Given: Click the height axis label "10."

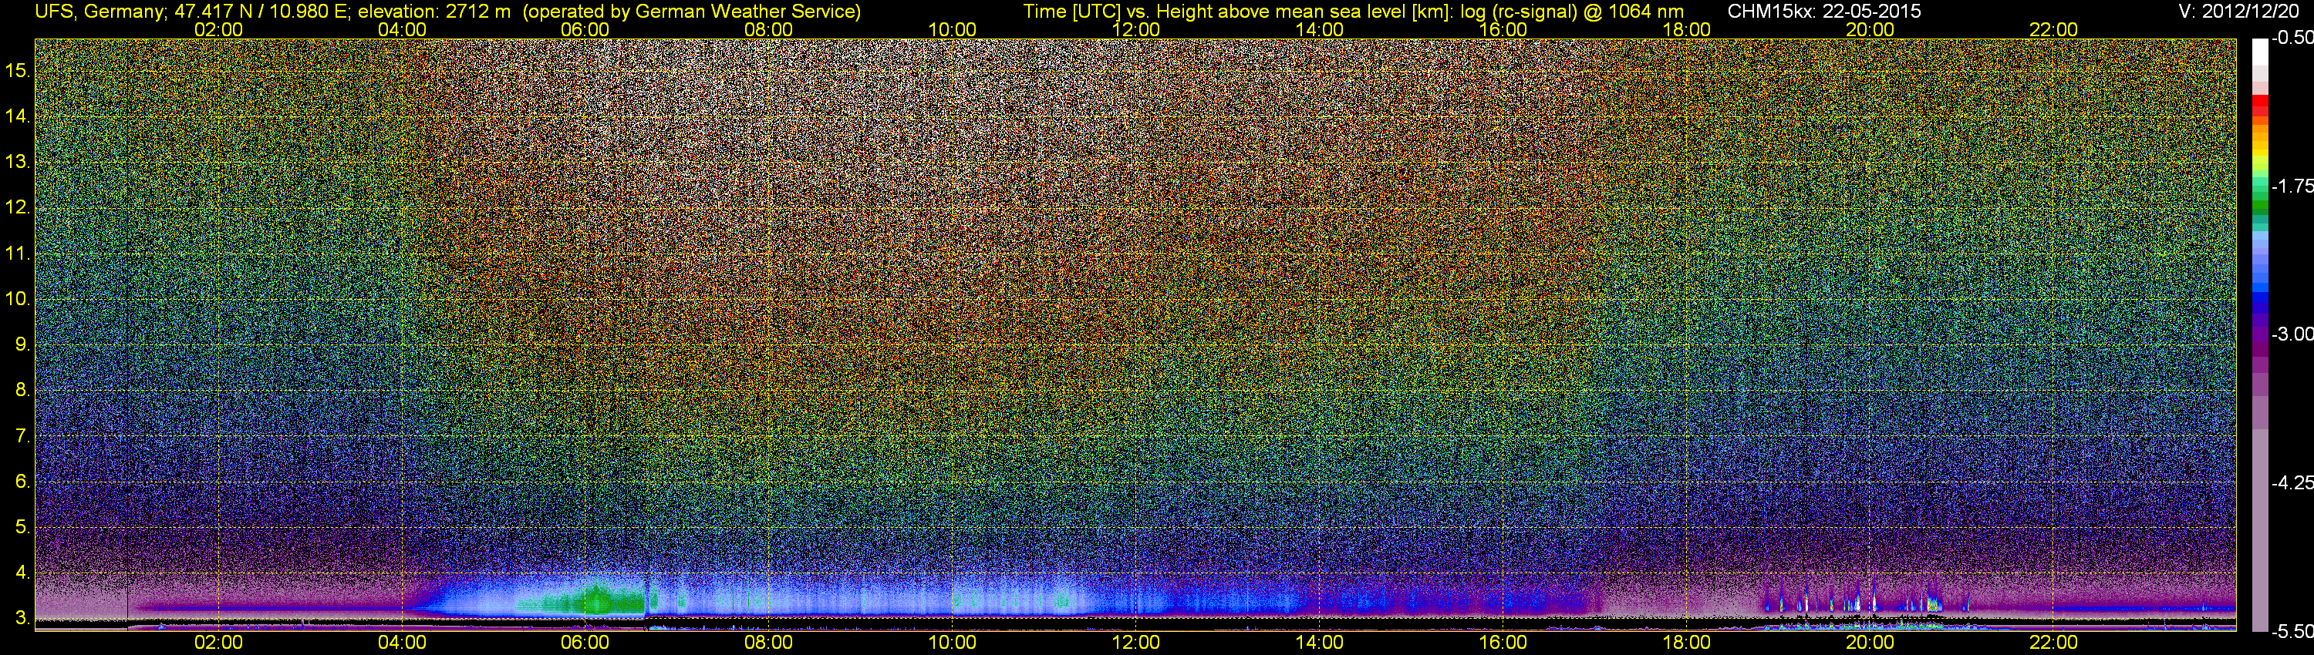Looking at the screenshot, I should coord(18,299).
